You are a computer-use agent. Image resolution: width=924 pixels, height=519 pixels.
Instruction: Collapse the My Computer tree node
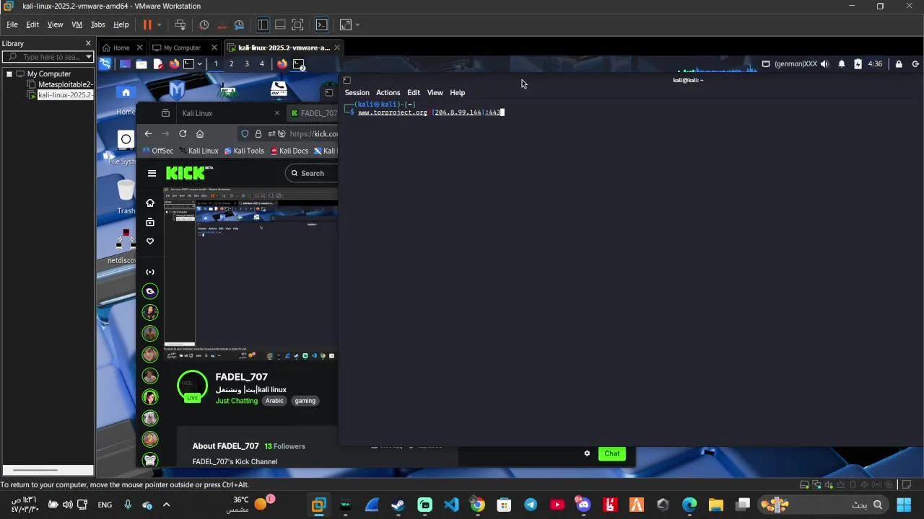click(9, 74)
